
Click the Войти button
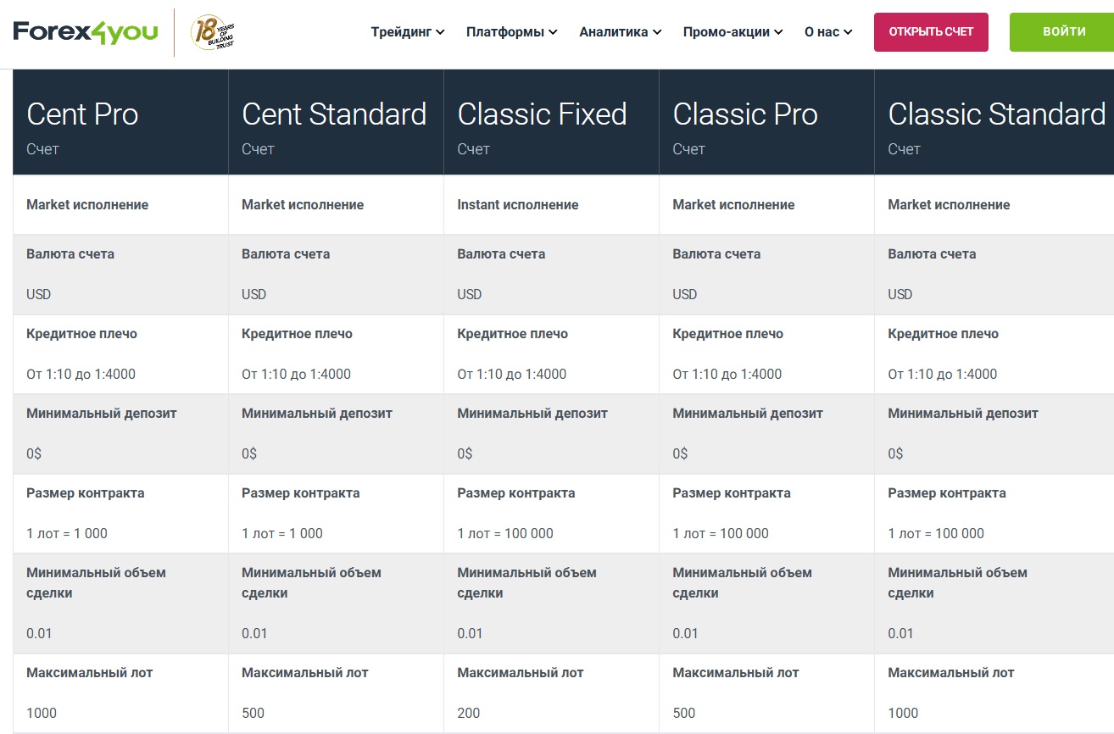pos(1064,32)
